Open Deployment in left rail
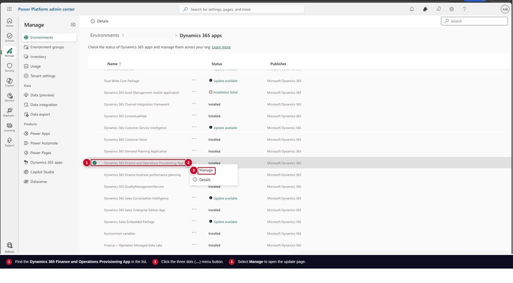Screen dimensions: 513x283 point(9,112)
